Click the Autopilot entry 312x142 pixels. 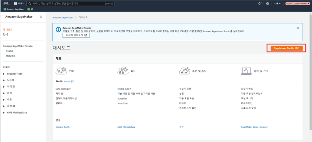click(x=122, y=98)
